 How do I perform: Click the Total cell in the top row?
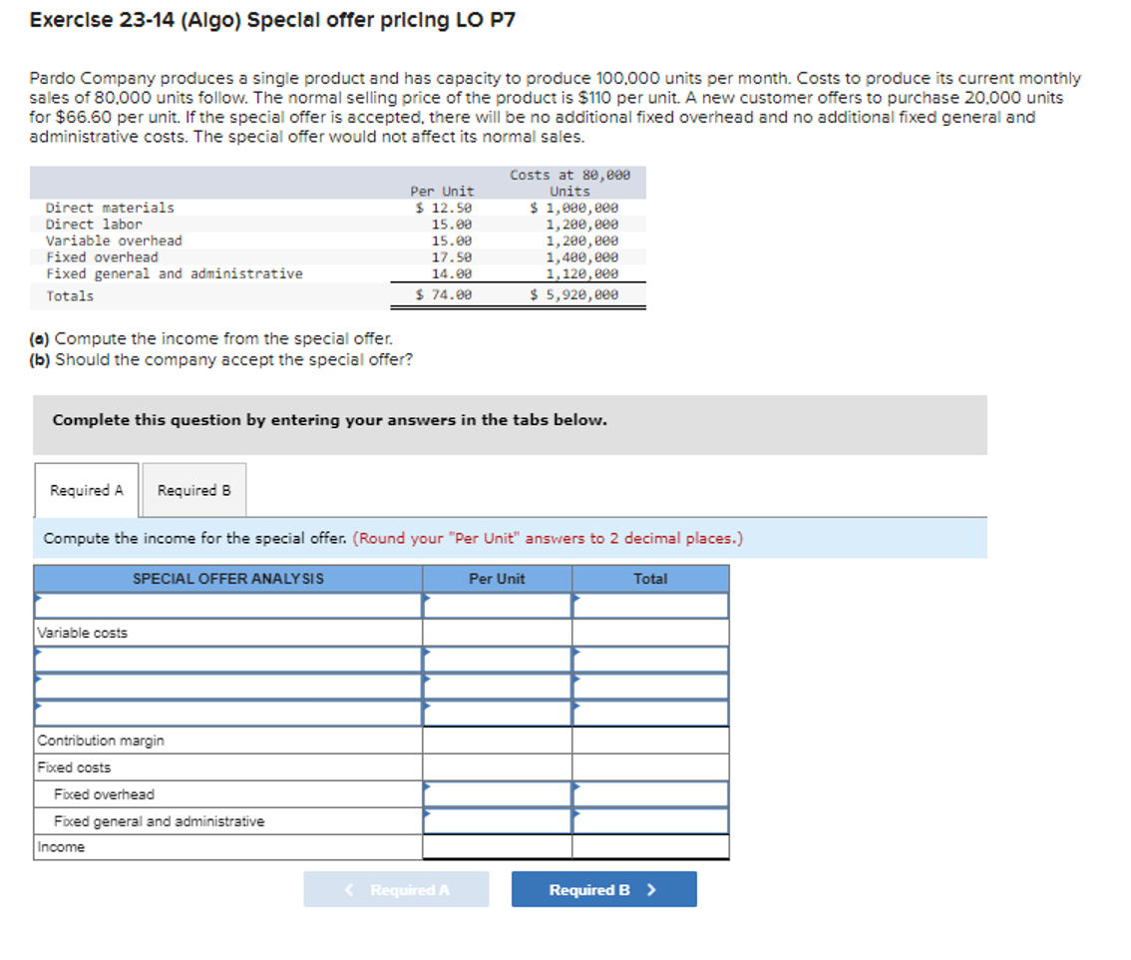point(650,605)
